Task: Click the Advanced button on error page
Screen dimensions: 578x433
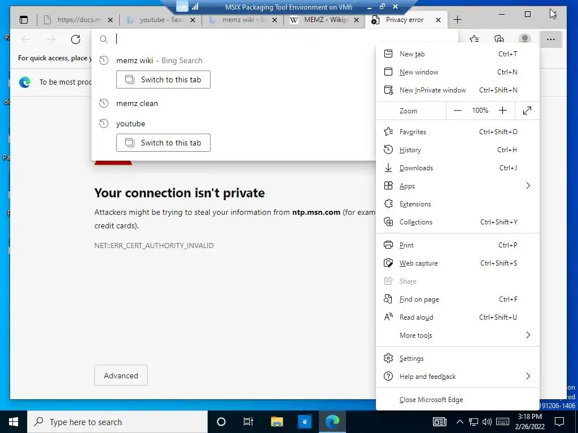Action: pyautogui.click(x=121, y=375)
